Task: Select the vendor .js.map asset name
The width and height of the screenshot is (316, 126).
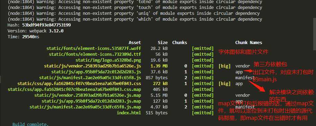Action: [88, 95]
